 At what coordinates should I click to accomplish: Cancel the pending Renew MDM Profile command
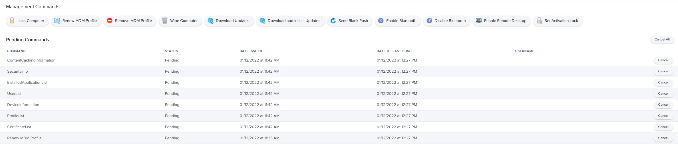point(663,138)
